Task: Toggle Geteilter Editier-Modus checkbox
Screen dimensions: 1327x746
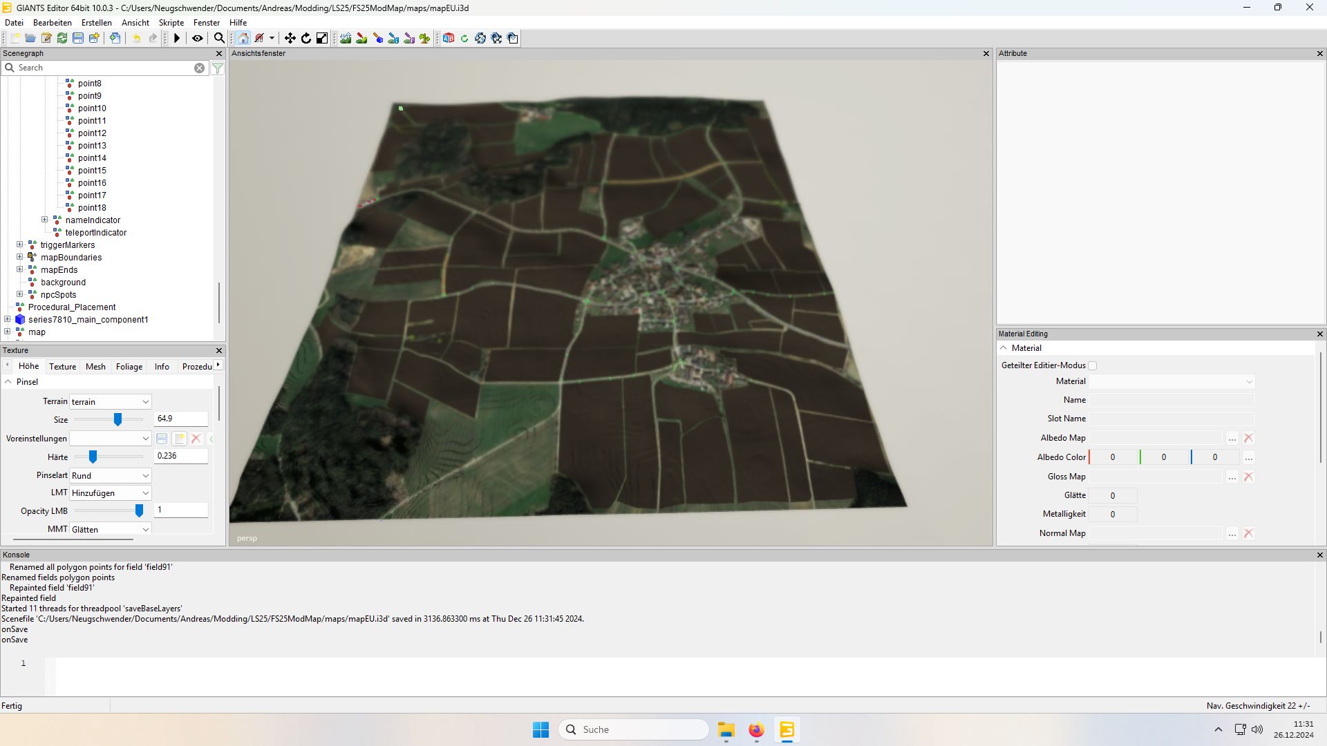Action: pos(1093,365)
